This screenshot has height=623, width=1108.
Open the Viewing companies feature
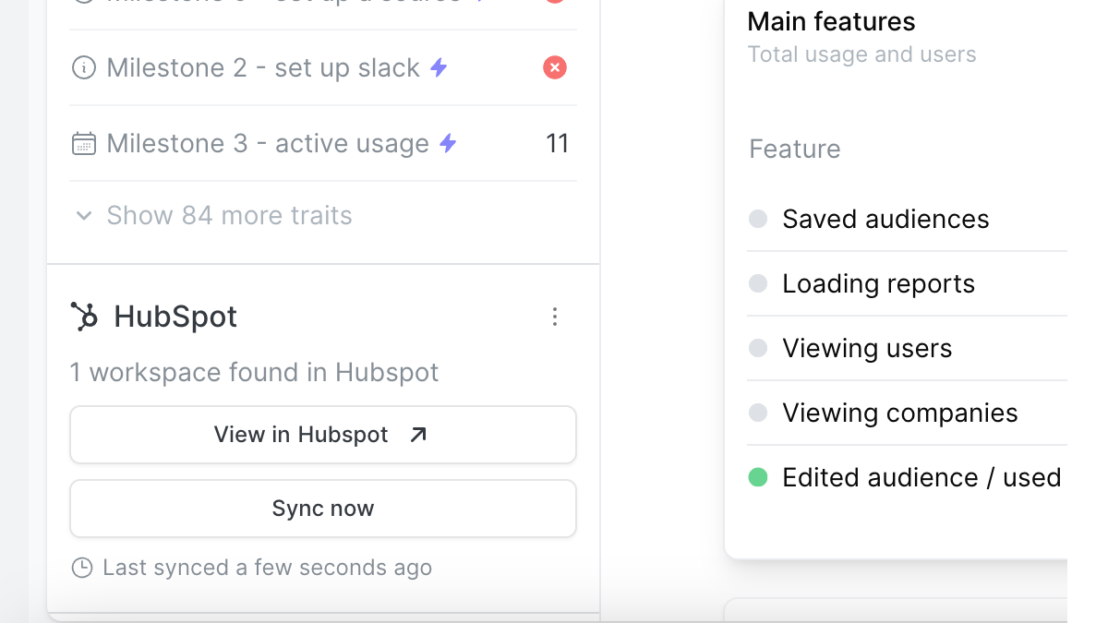tap(899, 413)
